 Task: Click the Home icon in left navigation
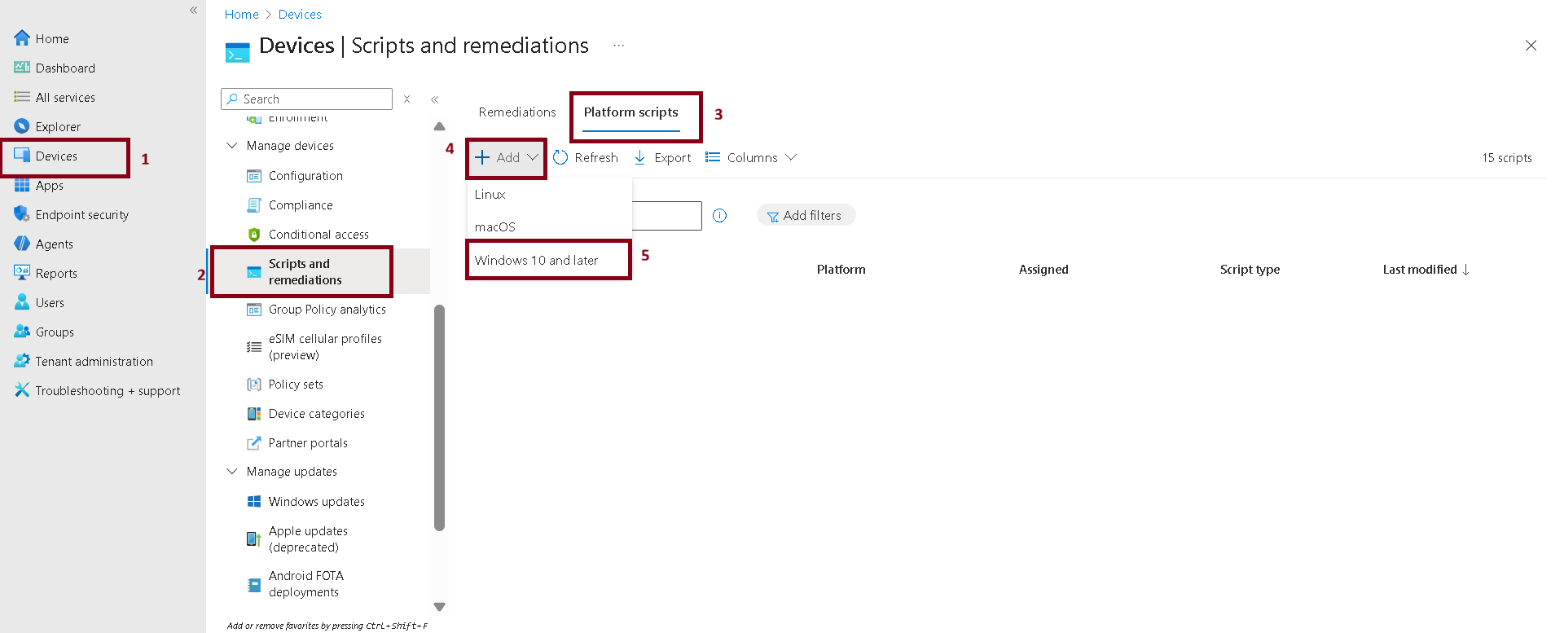(22, 38)
